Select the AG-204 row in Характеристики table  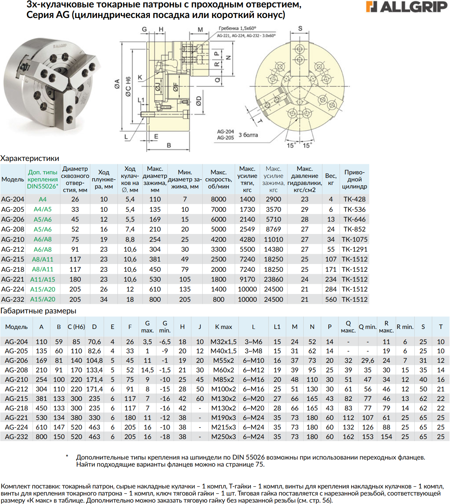click(x=184, y=199)
